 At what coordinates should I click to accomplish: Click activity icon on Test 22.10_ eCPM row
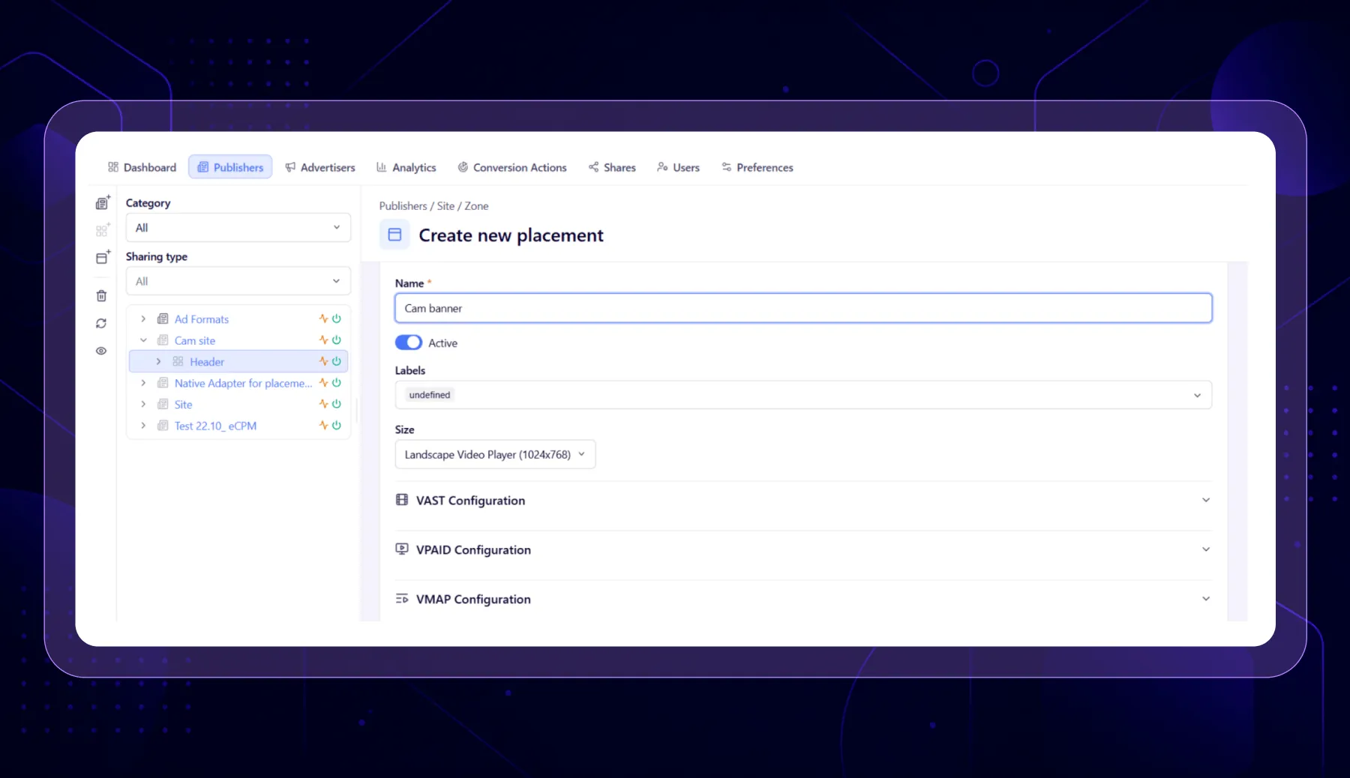[323, 426]
